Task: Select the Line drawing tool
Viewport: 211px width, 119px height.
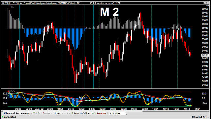Action: pyautogui.click(x=58, y=113)
